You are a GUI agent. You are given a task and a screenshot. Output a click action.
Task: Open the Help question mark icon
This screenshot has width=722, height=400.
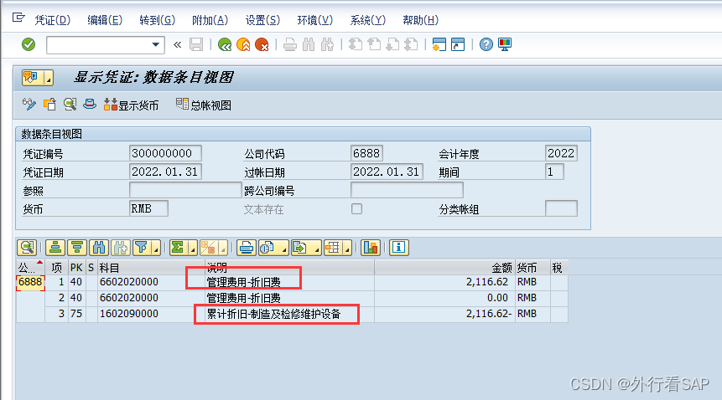486,44
